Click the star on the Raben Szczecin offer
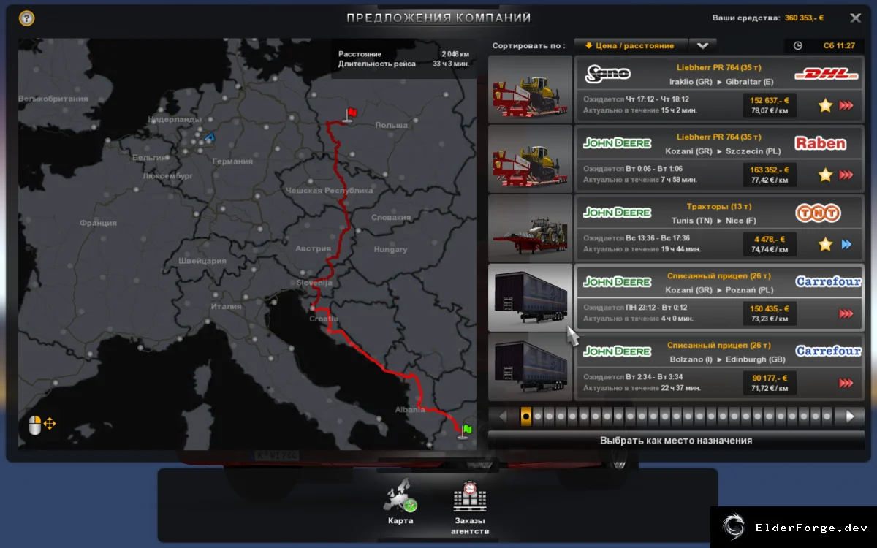This screenshot has height=548, width=877. (x=825, y=175)
